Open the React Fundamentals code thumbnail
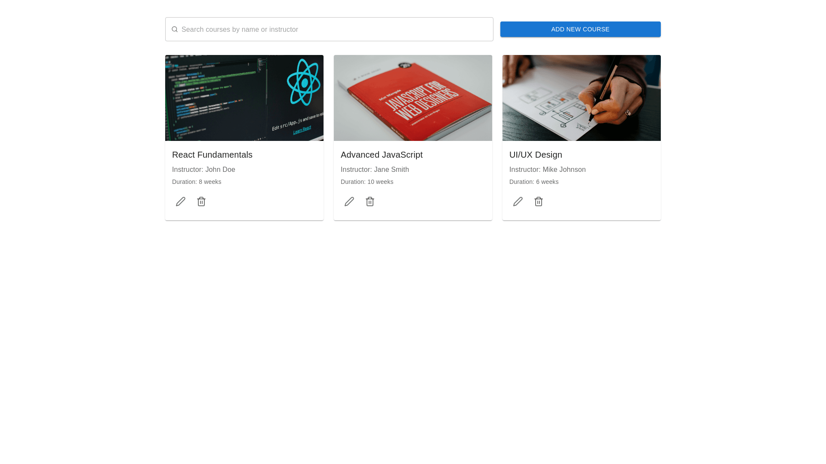826x464 pixels. [x=244, y=98]
